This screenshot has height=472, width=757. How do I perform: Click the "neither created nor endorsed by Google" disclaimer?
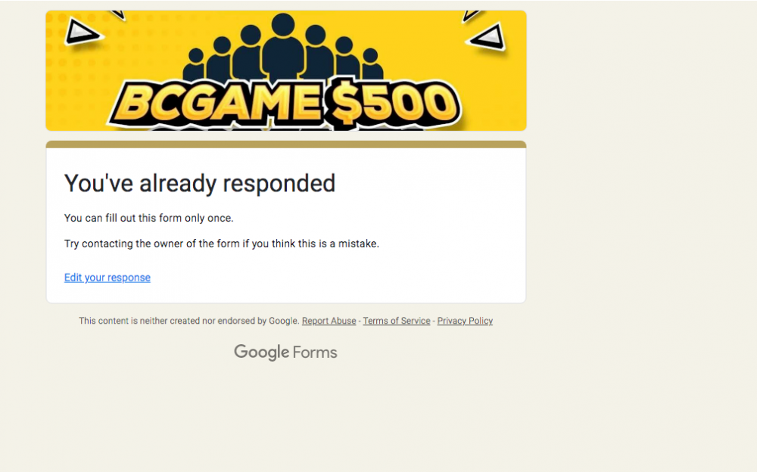pyautogui.click(x=189, y=321)
